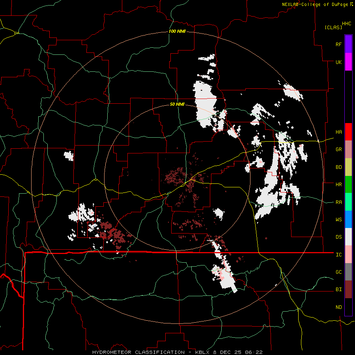The image size is (355, 355).
Task: Click the light green RA swatch
Action: point(348,202)
